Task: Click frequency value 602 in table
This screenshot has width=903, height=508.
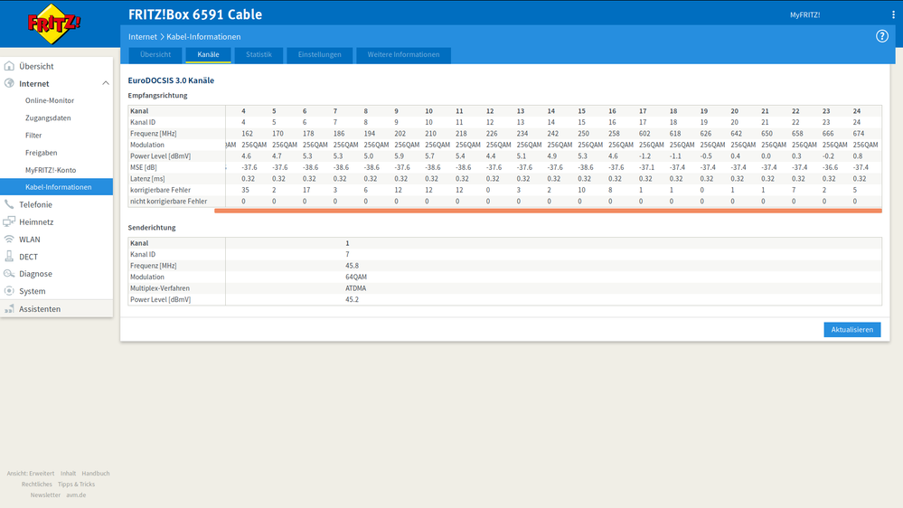Action: [644, 134]
